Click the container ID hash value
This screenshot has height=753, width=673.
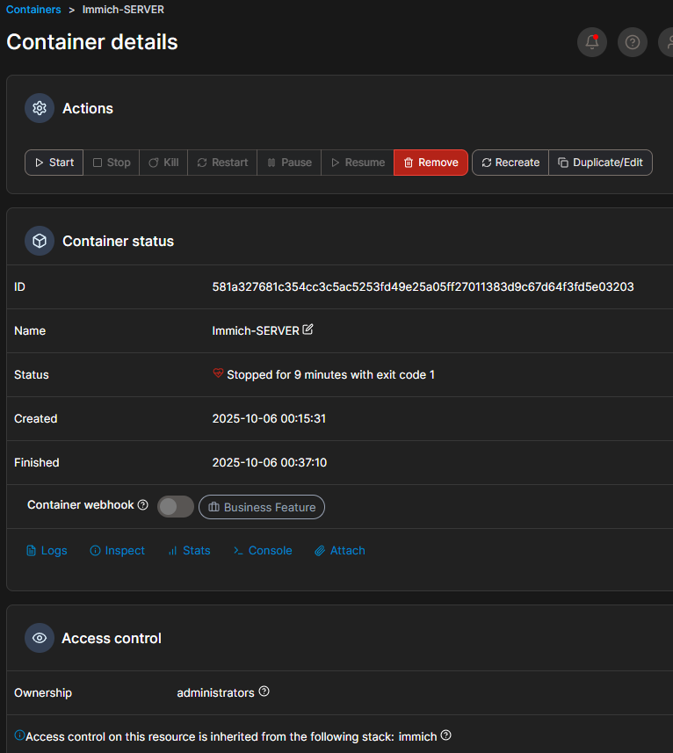423,286
